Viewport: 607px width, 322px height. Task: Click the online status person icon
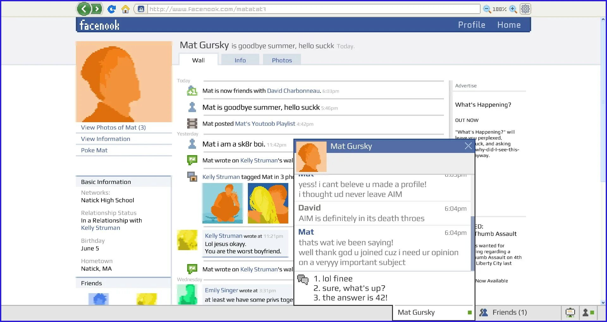coord(588,313)
